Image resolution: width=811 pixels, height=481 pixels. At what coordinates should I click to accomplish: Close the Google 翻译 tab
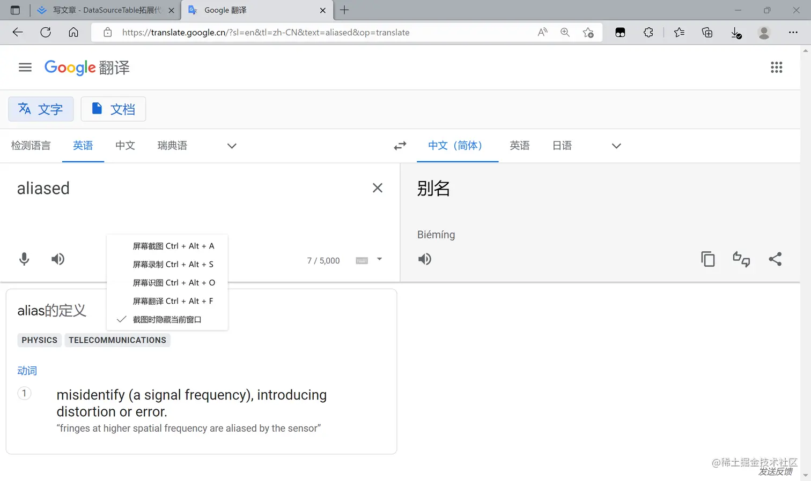[323, 10]
